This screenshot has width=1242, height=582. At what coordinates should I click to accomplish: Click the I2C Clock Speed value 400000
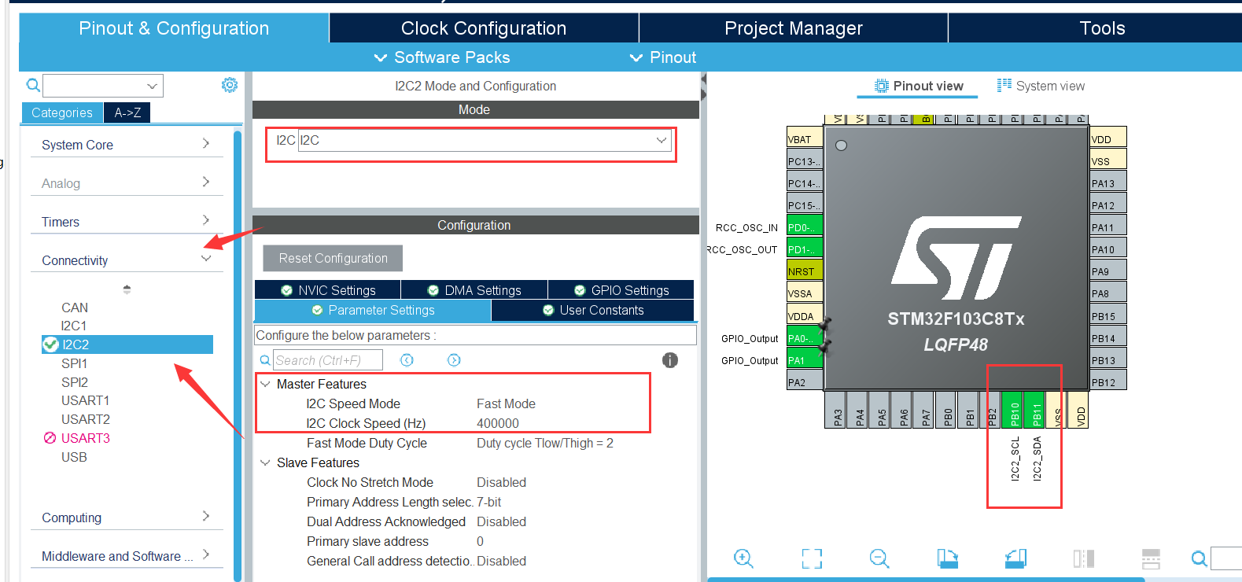498,423
